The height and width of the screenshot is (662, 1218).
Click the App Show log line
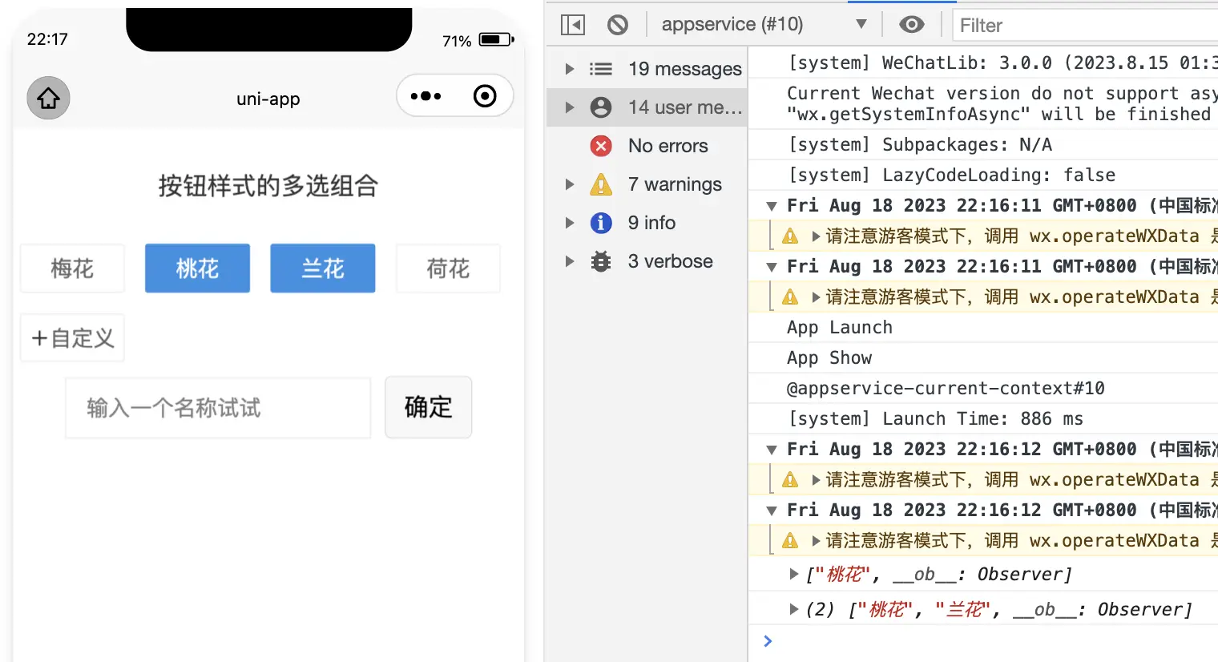click(829, 357)
